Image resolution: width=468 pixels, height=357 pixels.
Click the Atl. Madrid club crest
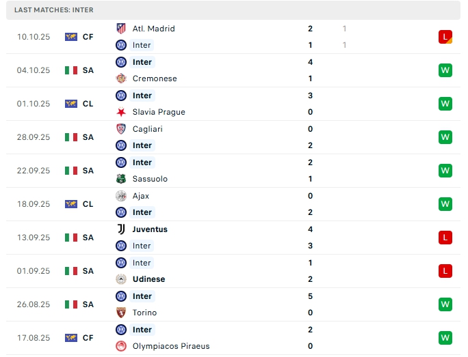121,29
